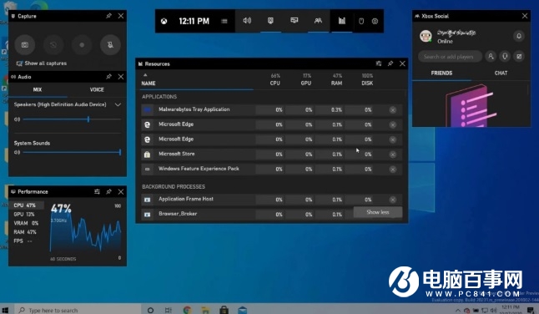The image size is (539, 314).
Task: Take a screenshot with the camera button
Action: (x=25, y=45)
